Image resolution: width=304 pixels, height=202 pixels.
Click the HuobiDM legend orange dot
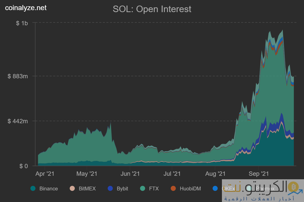(173, 188)
